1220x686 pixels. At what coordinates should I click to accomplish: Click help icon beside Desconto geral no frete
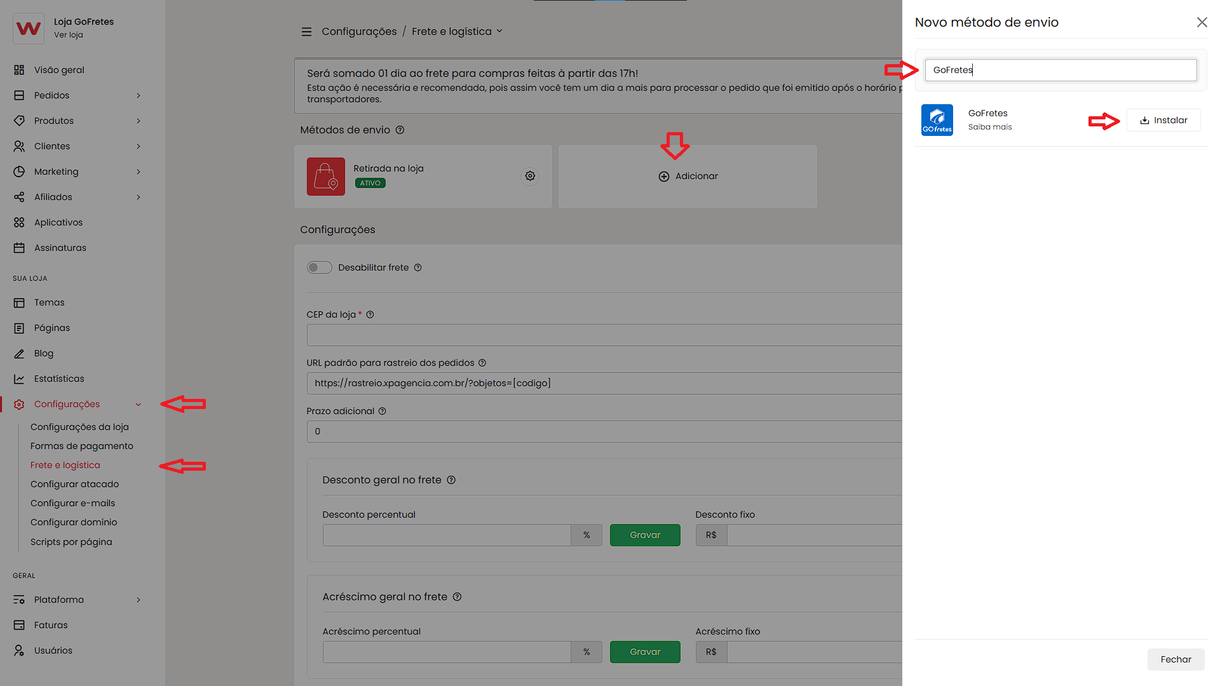(x=451, y=480)
